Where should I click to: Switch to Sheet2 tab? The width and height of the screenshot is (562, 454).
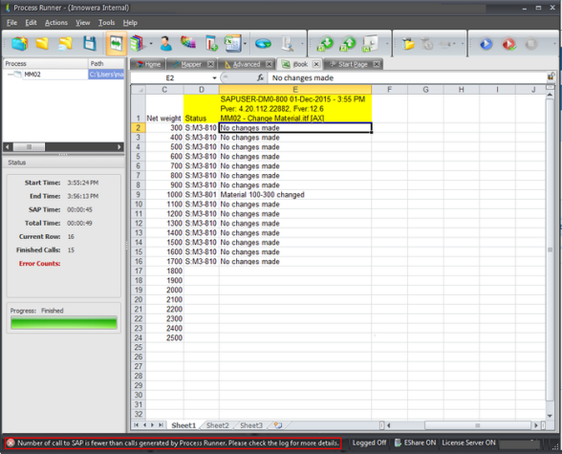(217, 425)
